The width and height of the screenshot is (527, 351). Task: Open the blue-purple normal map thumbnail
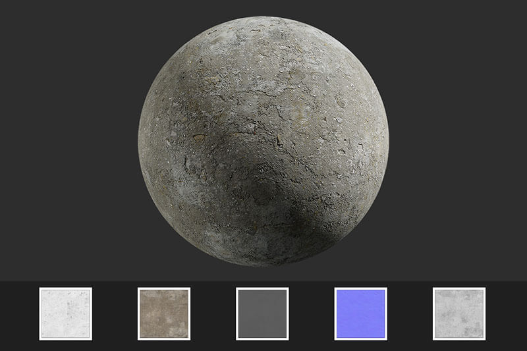360,313
